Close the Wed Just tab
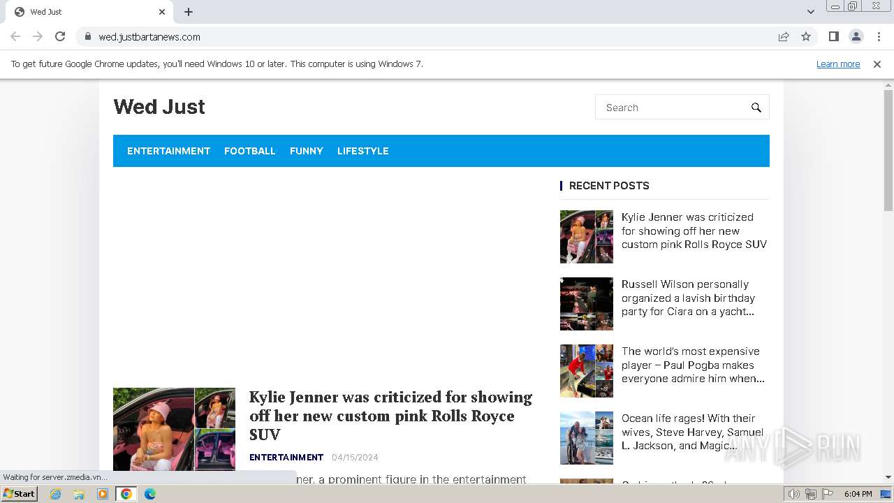Image resolution: width=894 pixels, height=503 pixels. coord(162,12)
